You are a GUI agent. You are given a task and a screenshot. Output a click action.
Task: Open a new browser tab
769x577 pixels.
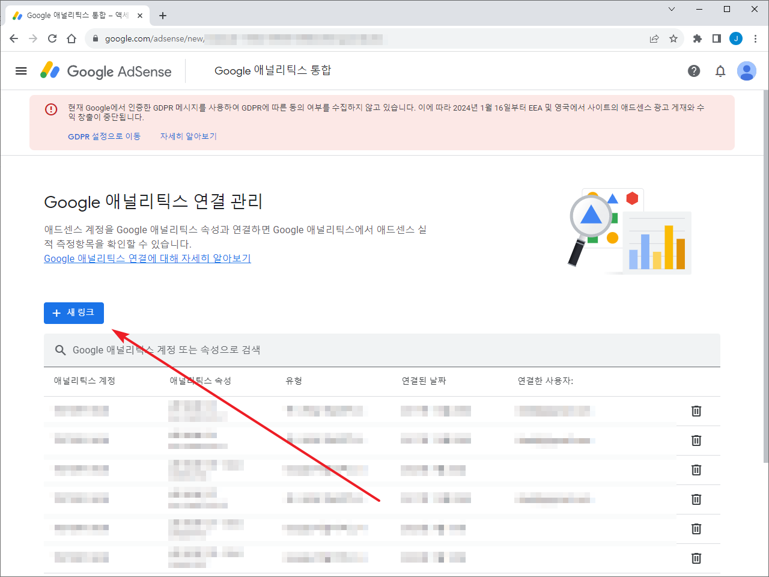point(163,16)
